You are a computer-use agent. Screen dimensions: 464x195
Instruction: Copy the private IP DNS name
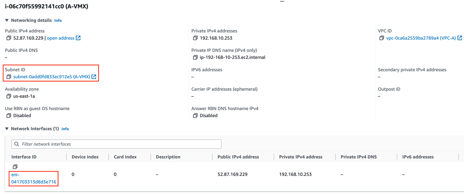(x=195, y=57)
